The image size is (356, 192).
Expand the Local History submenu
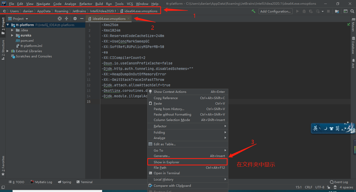(x=188, y=179)
